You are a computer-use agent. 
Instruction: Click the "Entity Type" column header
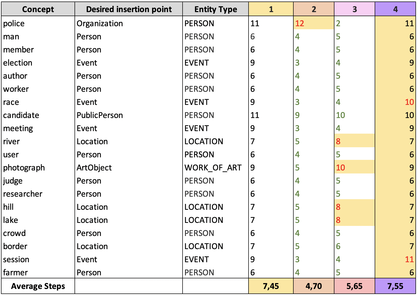(x=216, y=9)
